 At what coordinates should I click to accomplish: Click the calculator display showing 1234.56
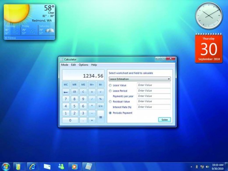coord(83,75)
